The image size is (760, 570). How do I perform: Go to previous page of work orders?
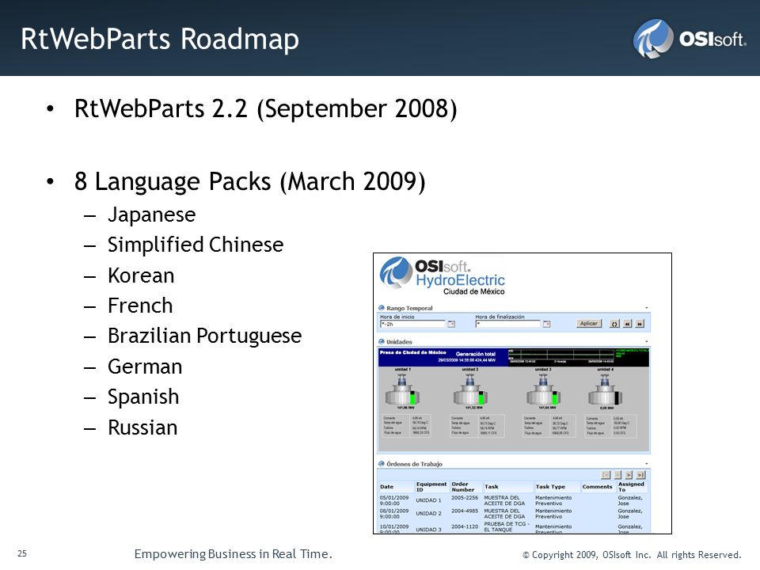pyautogui.click(x=617, y=475)
